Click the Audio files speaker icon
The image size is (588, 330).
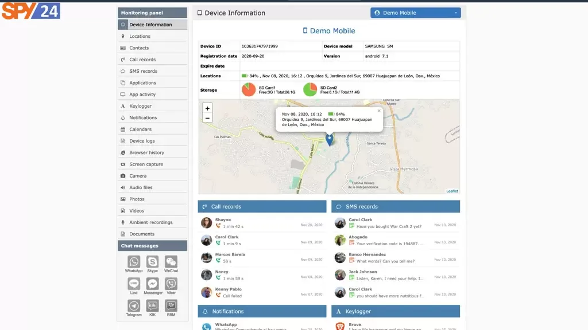[x=123, y=187]
